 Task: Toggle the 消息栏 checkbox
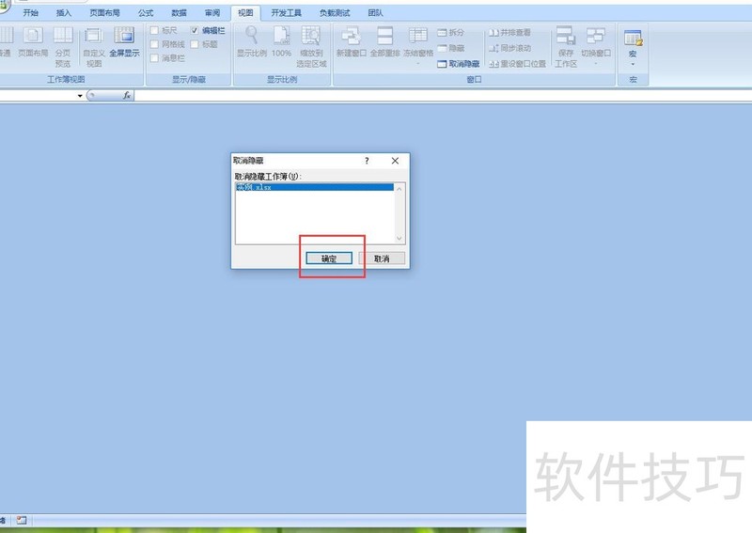[154, 58]
